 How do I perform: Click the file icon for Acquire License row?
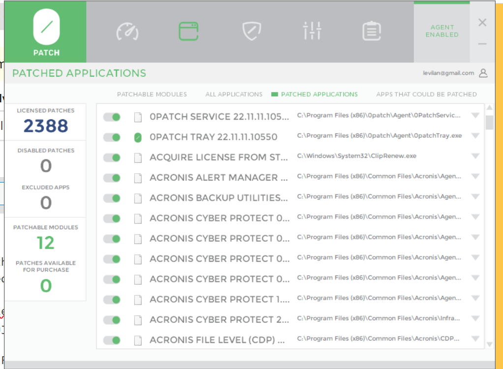138,157
